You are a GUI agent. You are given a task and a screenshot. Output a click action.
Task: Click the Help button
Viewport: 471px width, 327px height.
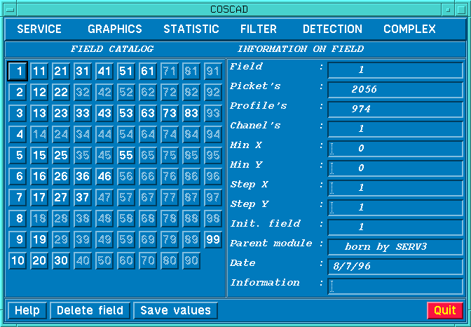pos(27,310)
